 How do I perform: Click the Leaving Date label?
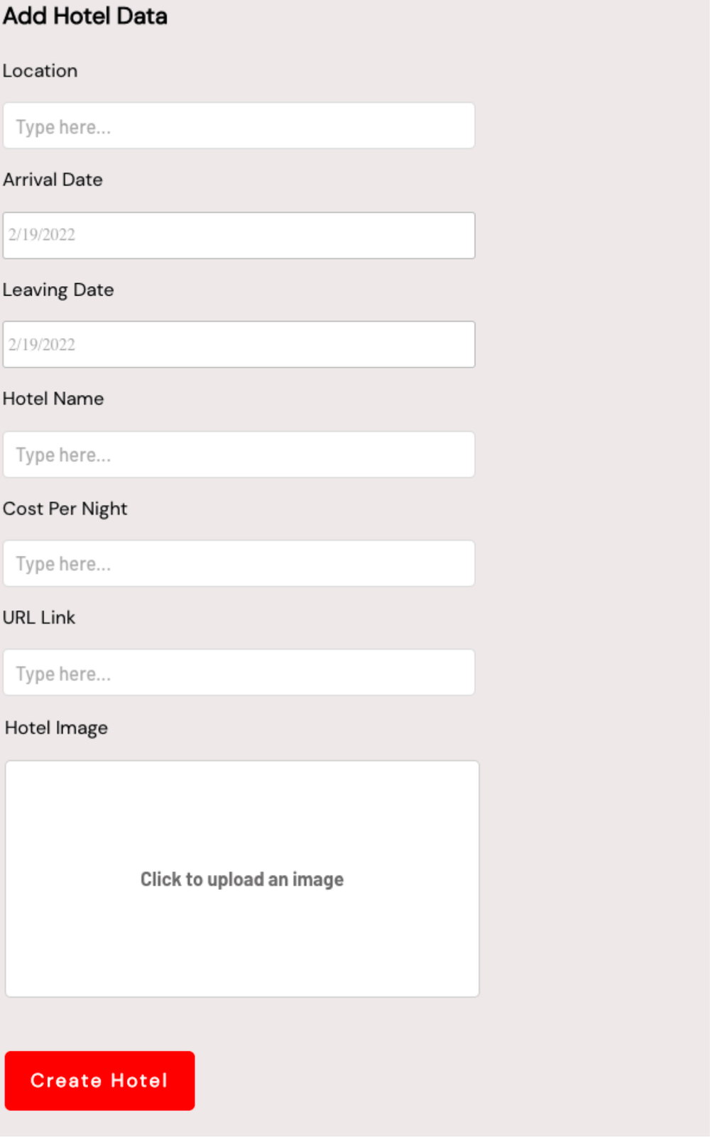click(x=59, y=290)
